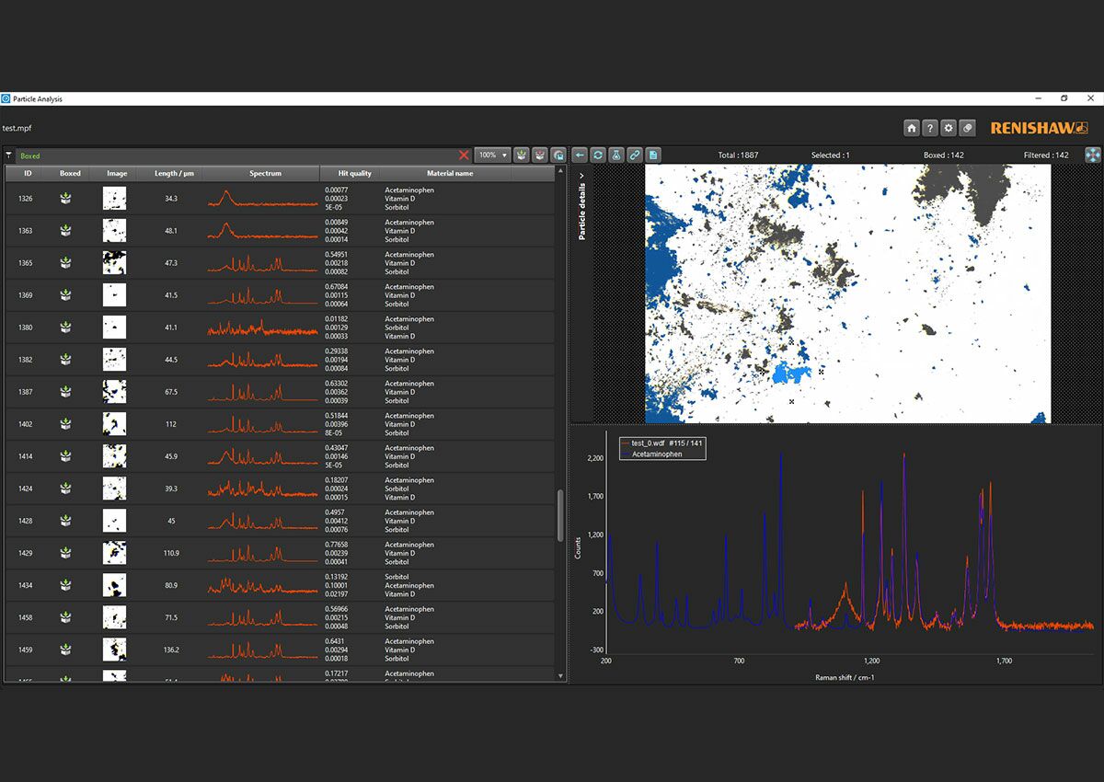Clear the Boxed filter with the red X
This screenshot has height=782, width=1104.
465,155
